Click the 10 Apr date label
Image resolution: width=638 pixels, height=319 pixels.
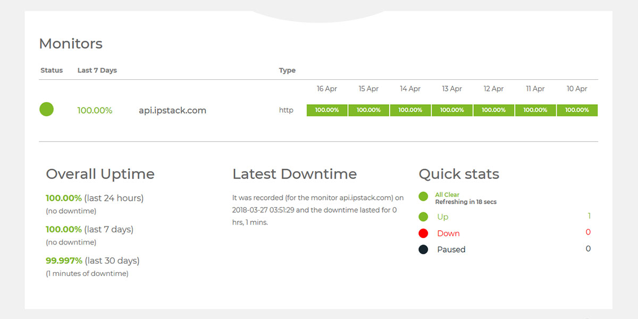(577, 89)
